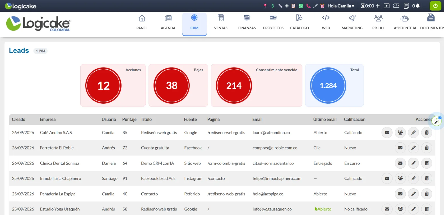
Task: Open the video play icon in top bar
Action: pyautogui.click(x=386, y=6)
